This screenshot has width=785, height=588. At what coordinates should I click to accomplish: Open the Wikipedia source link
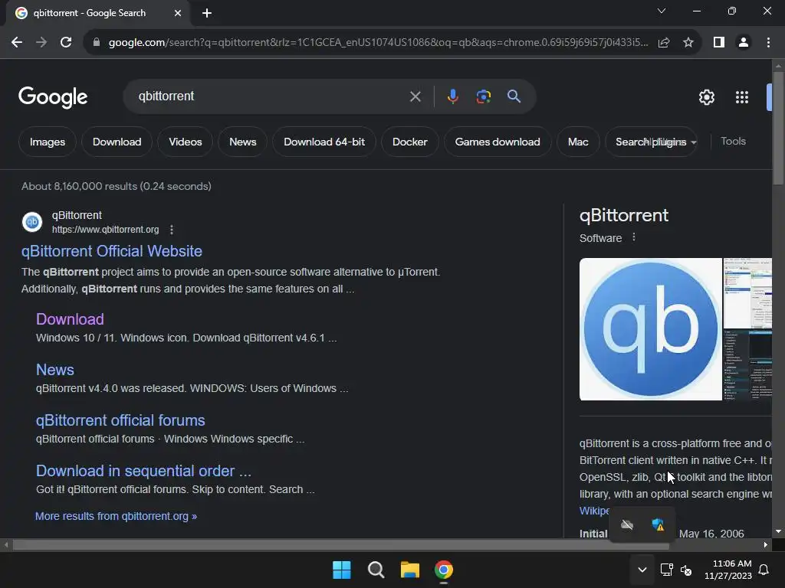(594, 511)
